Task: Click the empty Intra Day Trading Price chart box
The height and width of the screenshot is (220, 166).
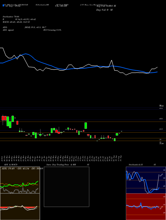Action: click(66, 187)
